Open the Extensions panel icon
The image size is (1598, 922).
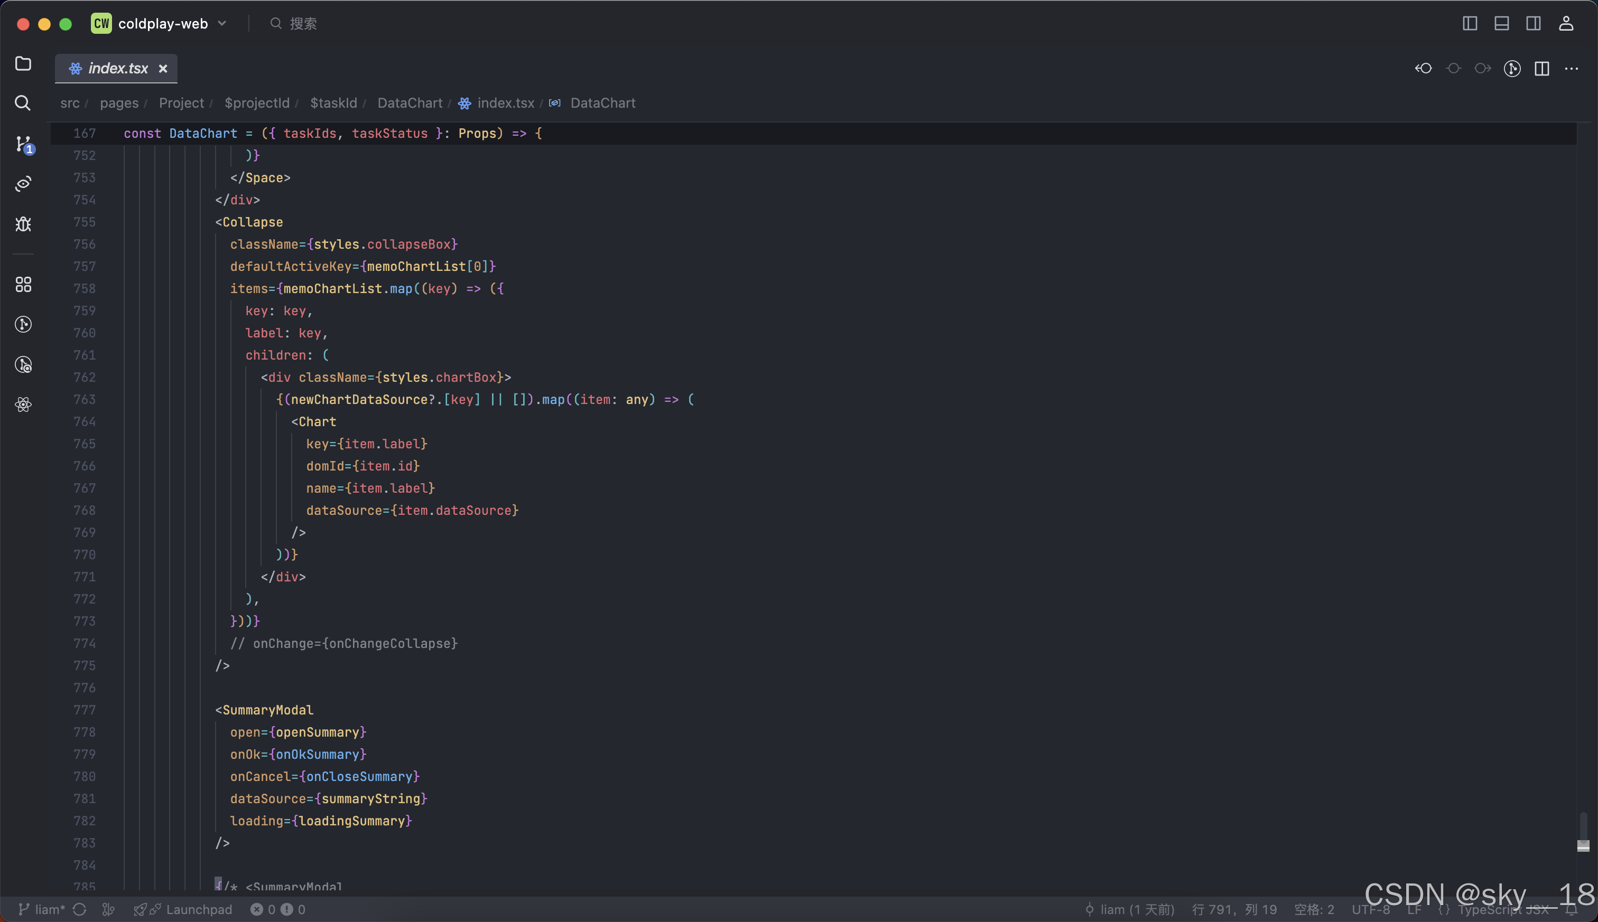[x=23, y=284]
